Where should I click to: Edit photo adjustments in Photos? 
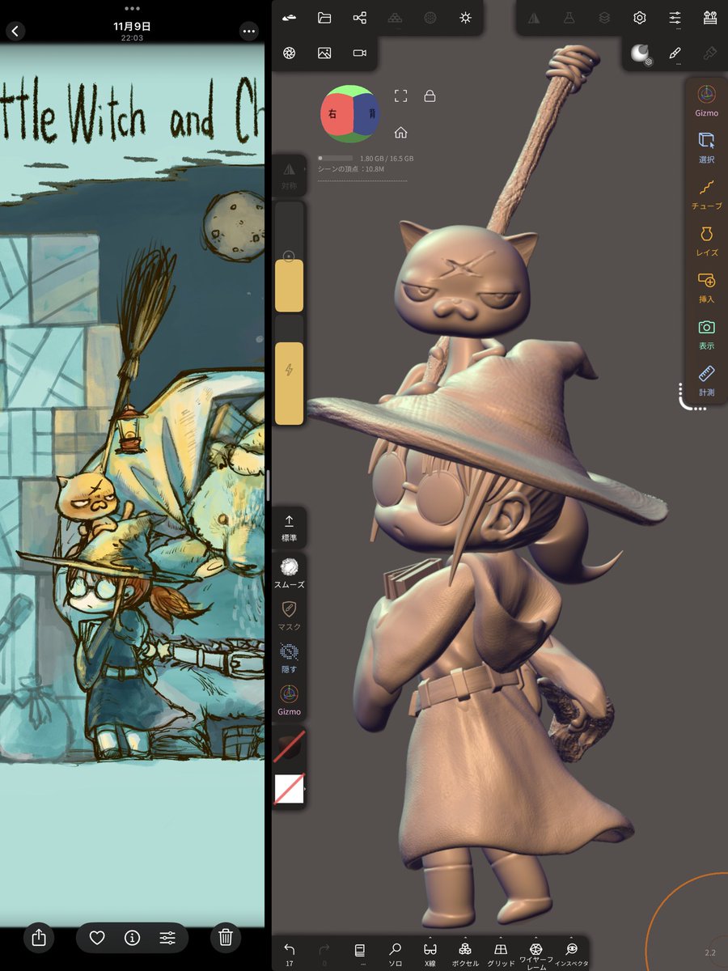point(167,938)
